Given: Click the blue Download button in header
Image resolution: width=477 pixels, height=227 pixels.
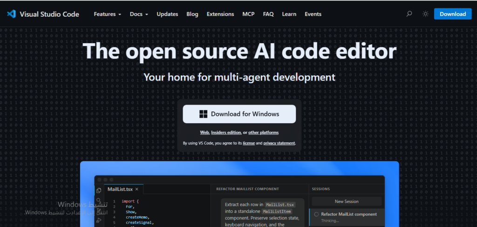Looking at the screenshot, I should click(453, 14).
